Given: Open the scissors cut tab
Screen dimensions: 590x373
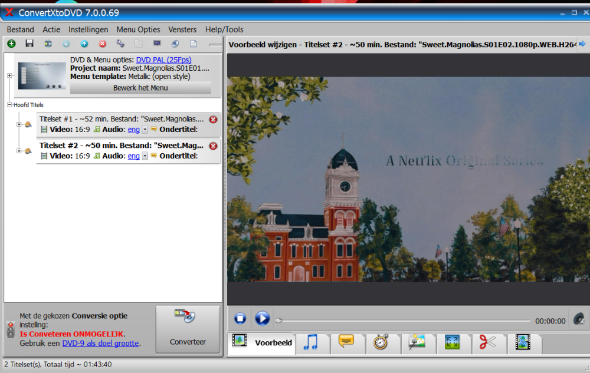Looking at the screenshot, I should tap(487, 342).
